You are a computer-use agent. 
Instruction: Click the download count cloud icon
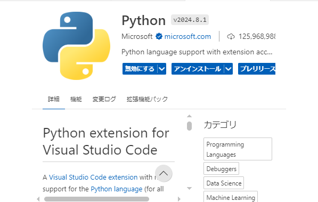pos(231,37)
